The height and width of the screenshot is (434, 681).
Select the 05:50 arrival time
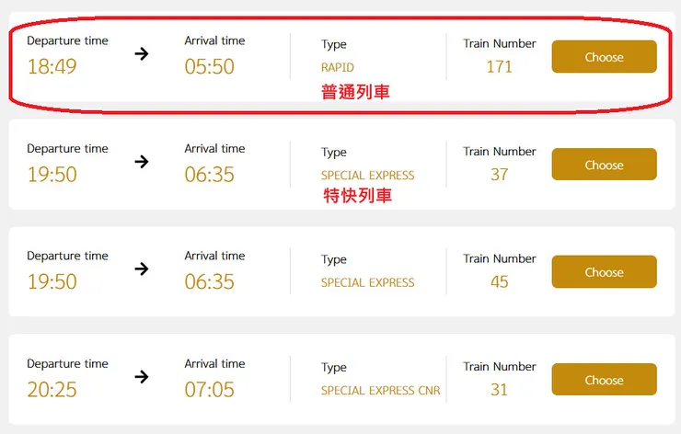209,66
